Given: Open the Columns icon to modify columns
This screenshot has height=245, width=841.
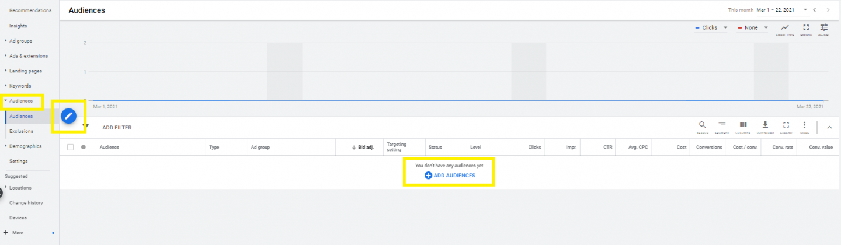Looking at the screenshot, I should coord(743,127).
